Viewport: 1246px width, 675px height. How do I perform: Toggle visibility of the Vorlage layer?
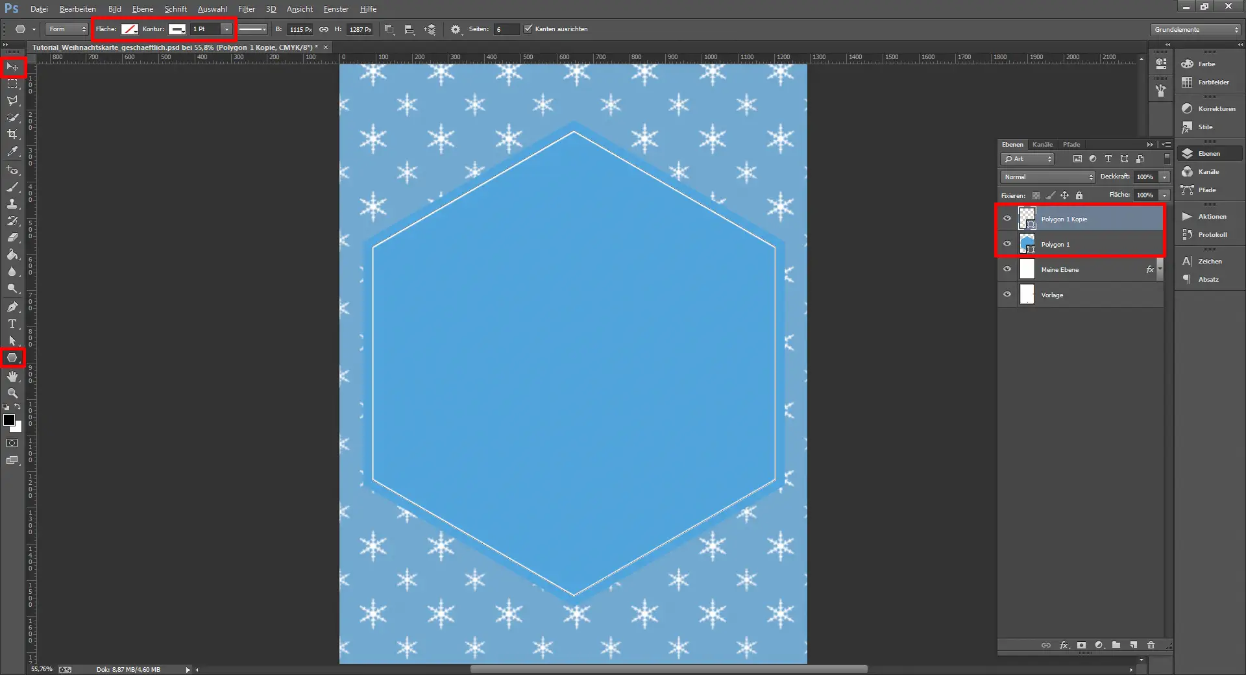(x=1007, y=295)
